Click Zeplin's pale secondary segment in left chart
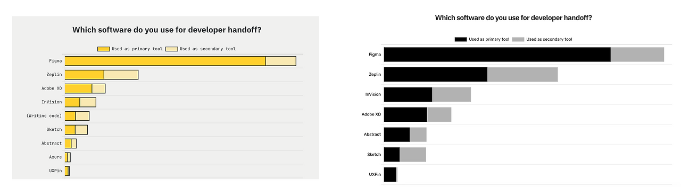This screenshot has height=196, width=681. tap(121, 75)
